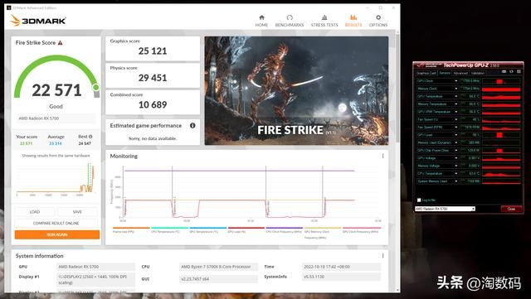This screenshot has width=531, height=299.
Task: Click the Fire Strike benchmark thumbnail
Action: point(296,90)
